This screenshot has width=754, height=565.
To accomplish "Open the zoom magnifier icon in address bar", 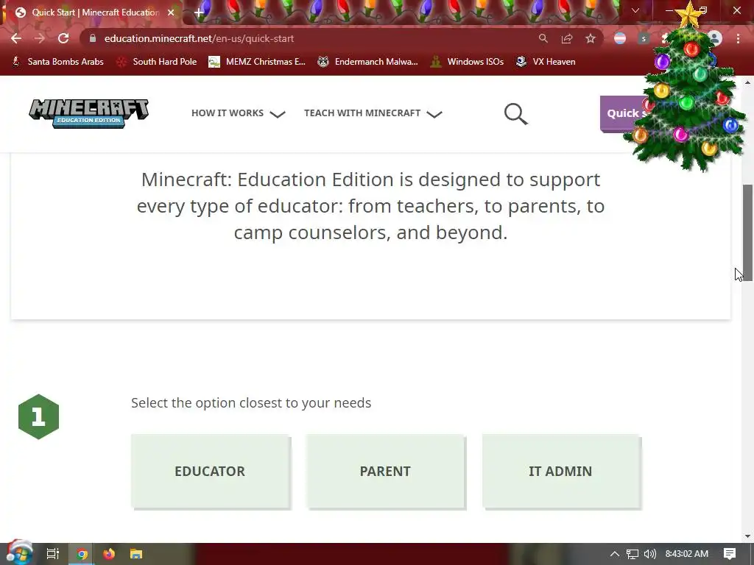I will point(543,38).
